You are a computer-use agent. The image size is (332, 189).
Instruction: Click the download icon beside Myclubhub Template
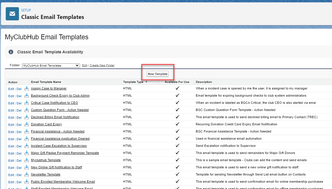(x=26, y=160)
